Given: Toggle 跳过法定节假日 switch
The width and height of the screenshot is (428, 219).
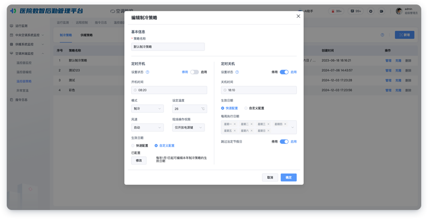Looking at the screenshot, I should (284, 142).
